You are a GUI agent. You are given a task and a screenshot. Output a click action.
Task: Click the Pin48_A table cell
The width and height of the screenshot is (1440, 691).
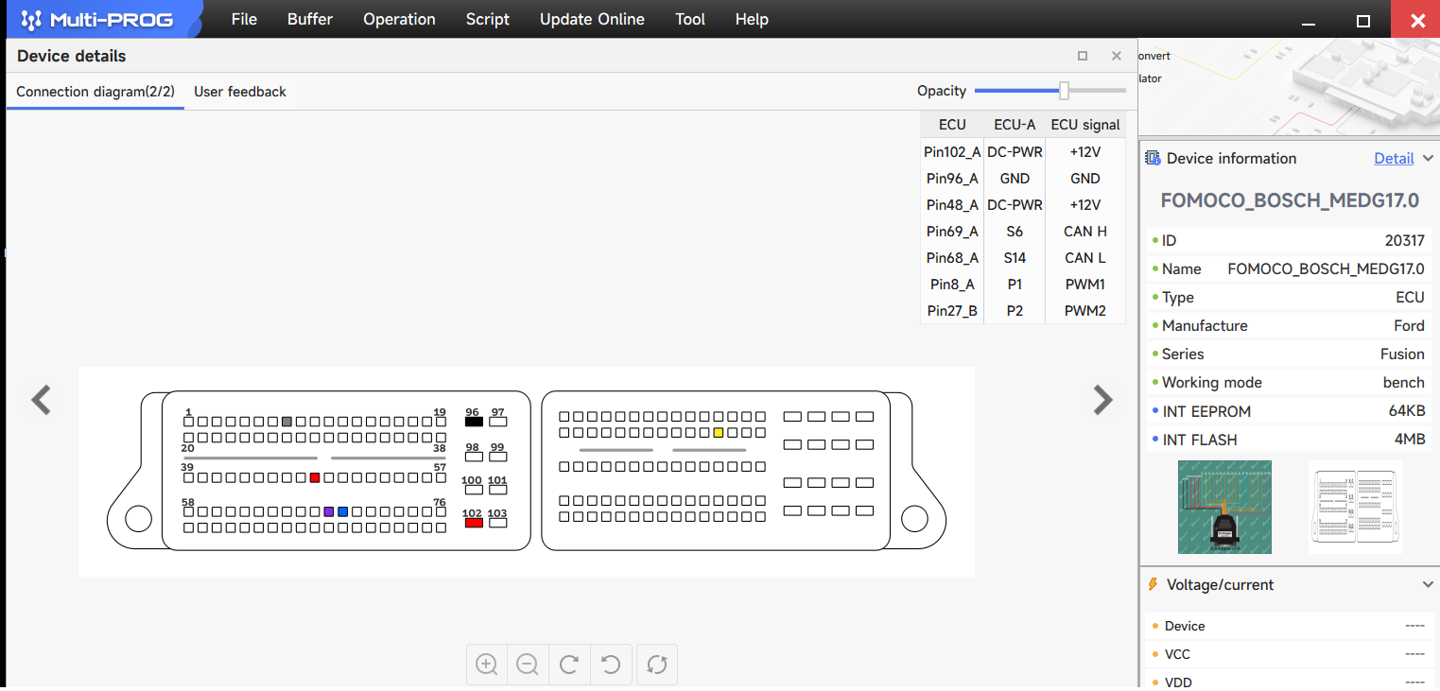[x=952, y=204]
